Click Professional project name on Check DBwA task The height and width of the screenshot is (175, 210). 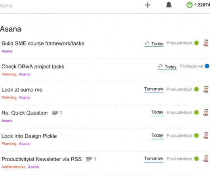coord(191,66)
